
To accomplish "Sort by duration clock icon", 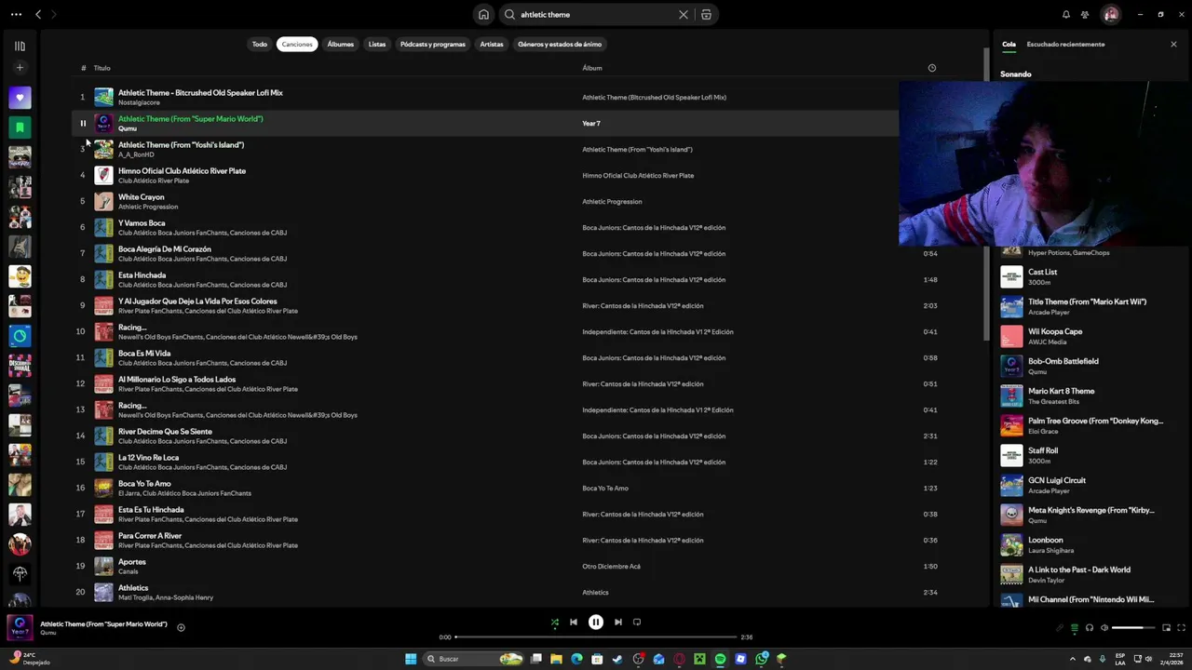I will coord(932,68).
